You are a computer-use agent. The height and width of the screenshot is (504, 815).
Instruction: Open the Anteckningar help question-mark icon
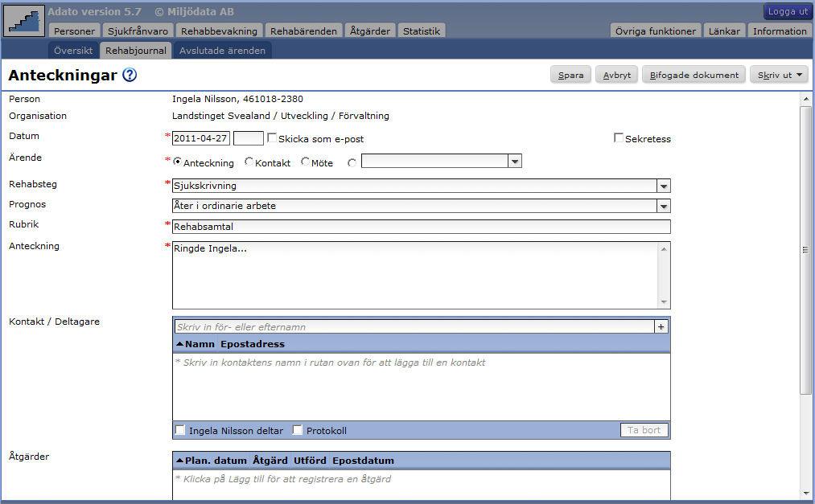pyautogui.click(x=130, y=76)
